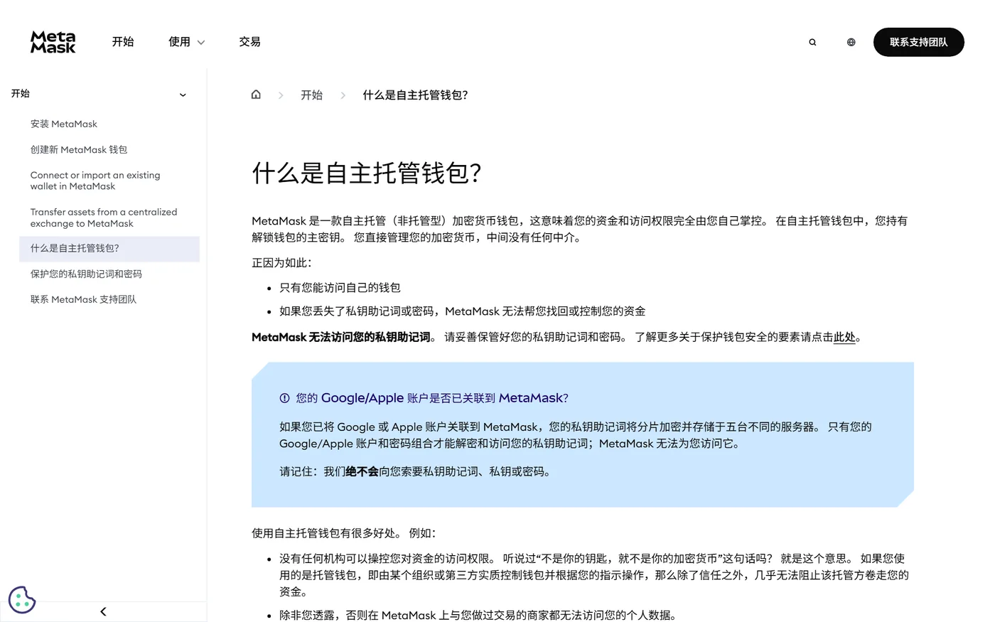Click the notice title 您的 Google/Apple 账户是否已关联到 MetaMask?
The image size is (995, 622).
click(x=432, y=398)
